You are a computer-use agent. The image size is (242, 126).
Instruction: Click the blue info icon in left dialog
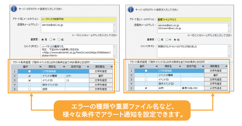(x=14, y=9)
